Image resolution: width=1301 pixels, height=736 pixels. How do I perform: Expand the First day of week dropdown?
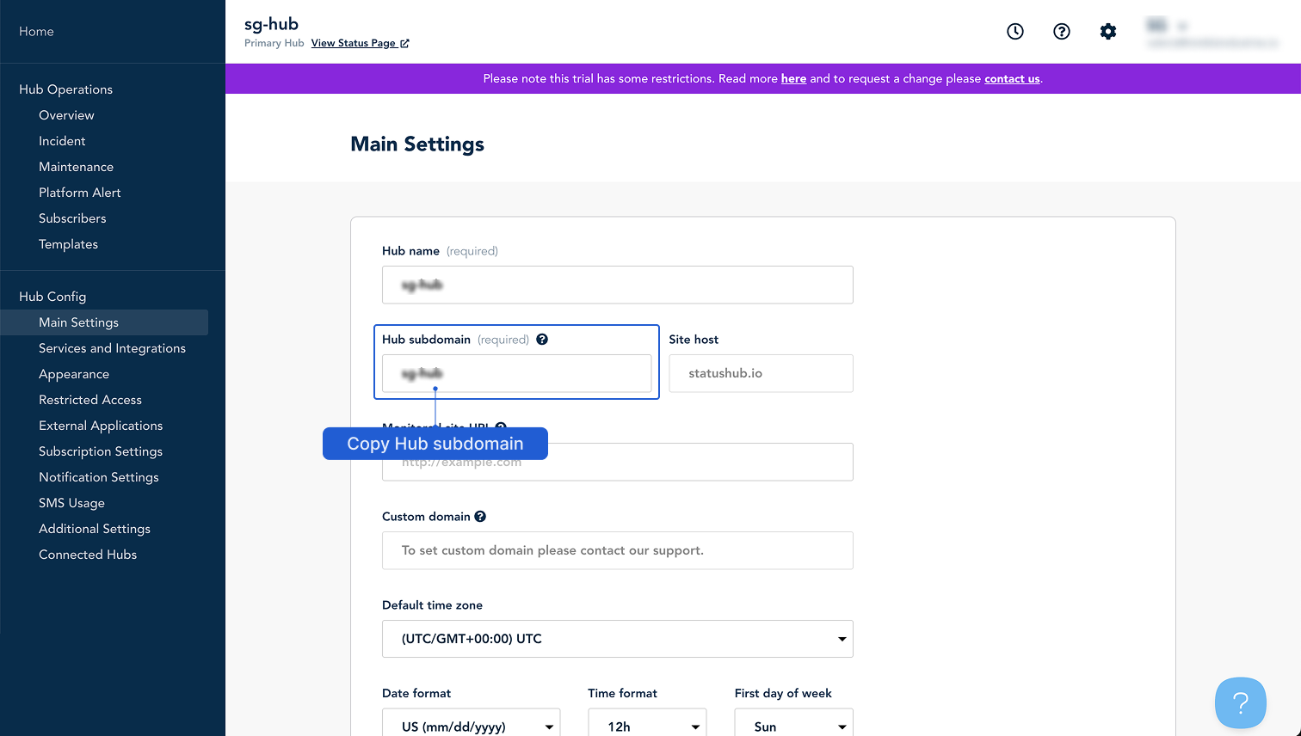pyautogui.click(x=794, y=725)
